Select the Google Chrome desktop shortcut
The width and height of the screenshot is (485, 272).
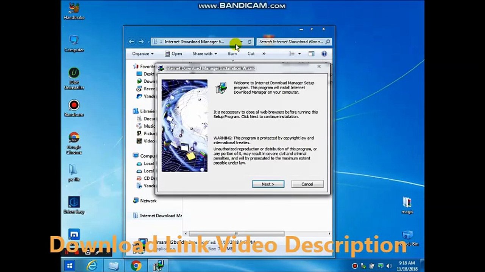[x=74, y=143]
